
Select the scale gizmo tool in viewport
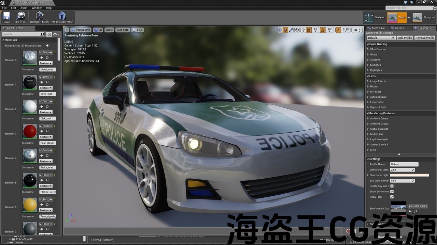click(x=291, y=30)
